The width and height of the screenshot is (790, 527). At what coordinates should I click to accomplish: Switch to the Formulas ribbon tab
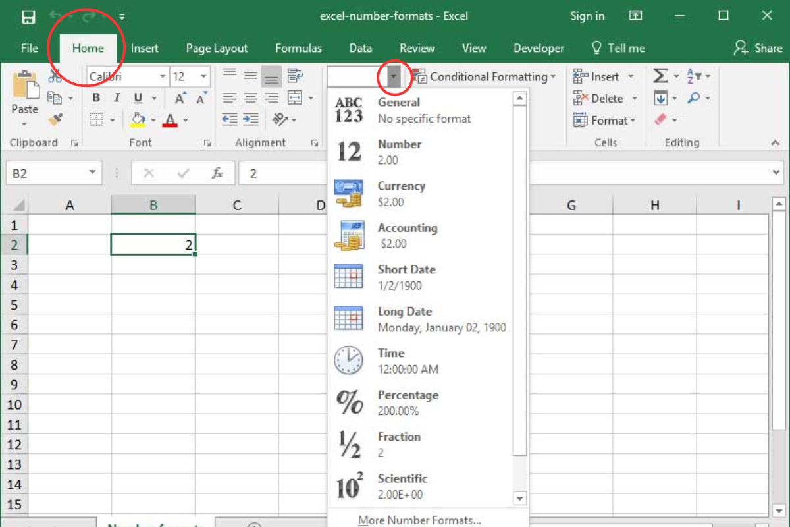(x=298, y=48)
